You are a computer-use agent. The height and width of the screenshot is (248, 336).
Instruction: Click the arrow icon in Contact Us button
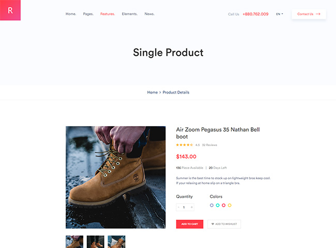[x=318, y=14]
